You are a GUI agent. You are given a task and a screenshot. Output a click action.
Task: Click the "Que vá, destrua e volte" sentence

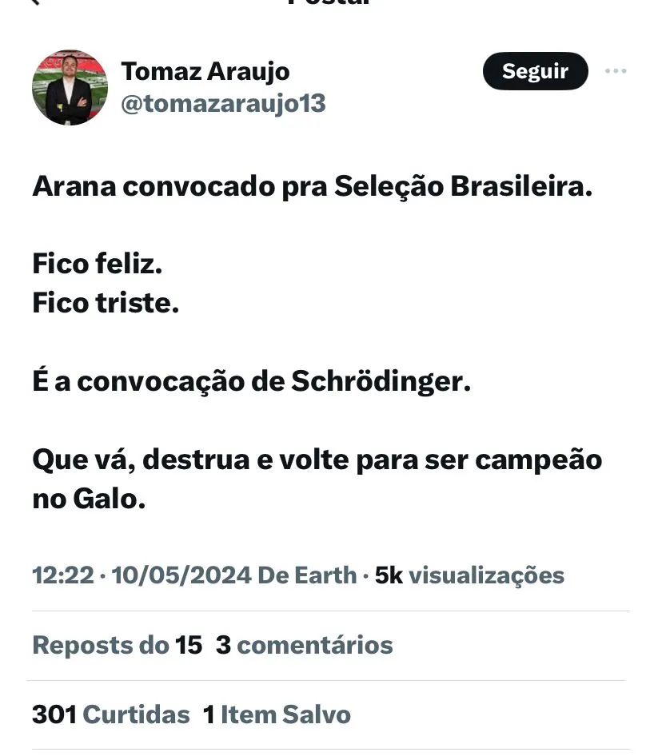[x=317, y=460]
